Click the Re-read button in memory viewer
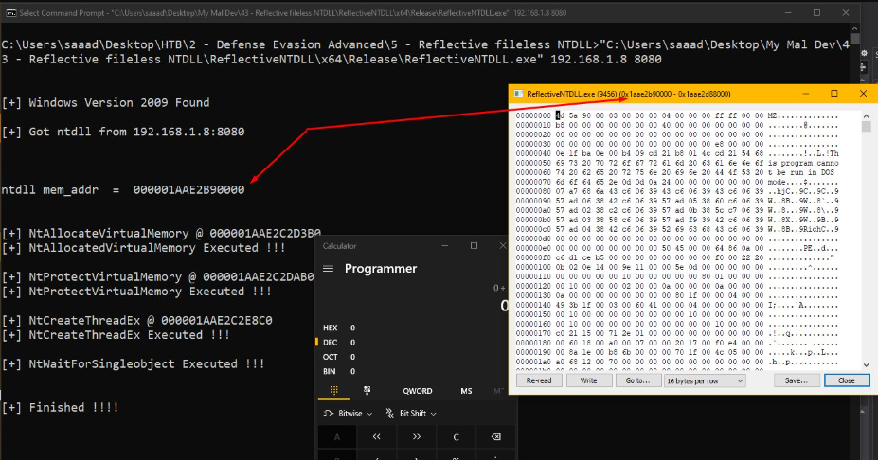 [x=539, y=380]
